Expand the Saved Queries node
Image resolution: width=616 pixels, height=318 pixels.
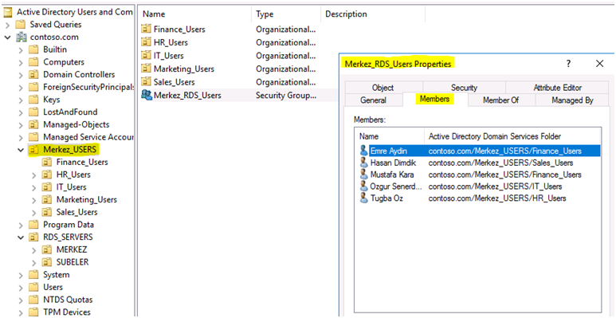8,25
